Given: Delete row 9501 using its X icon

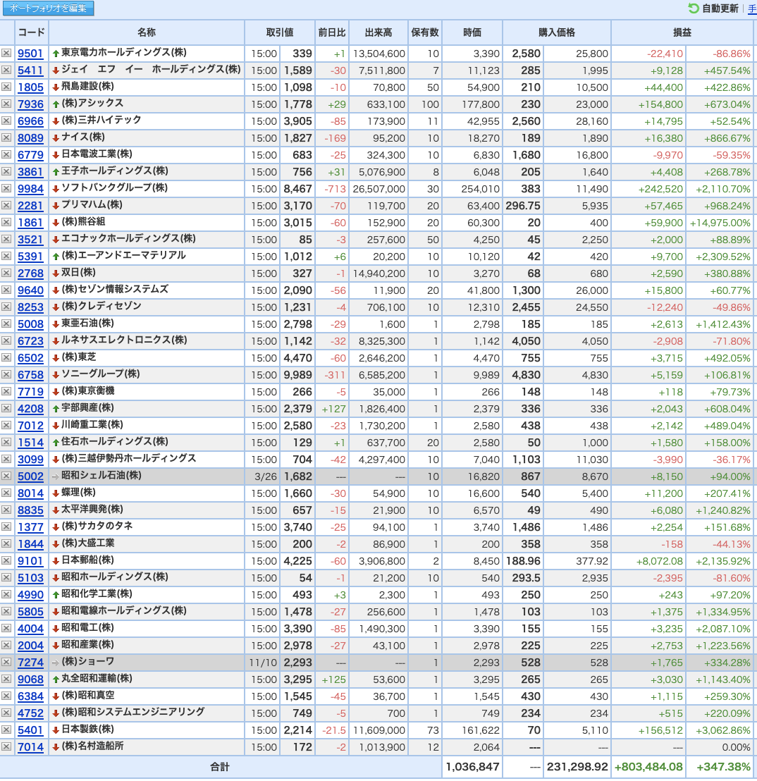Looking at the screenshot, I should coord(6,53).
